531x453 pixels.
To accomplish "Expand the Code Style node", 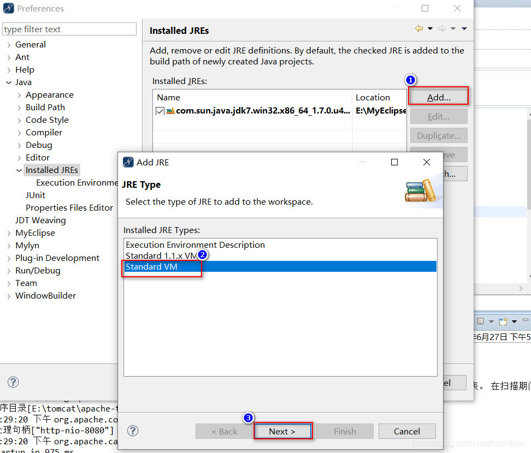I will (x=19, y=120).
